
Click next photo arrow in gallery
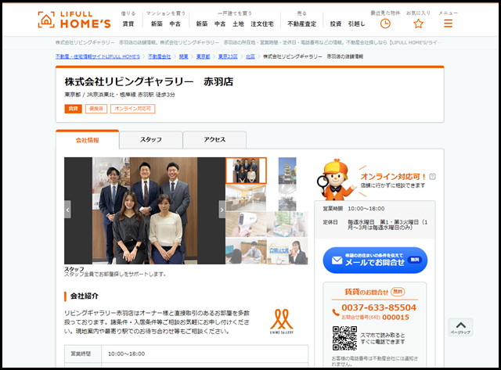tap(222, 210)
